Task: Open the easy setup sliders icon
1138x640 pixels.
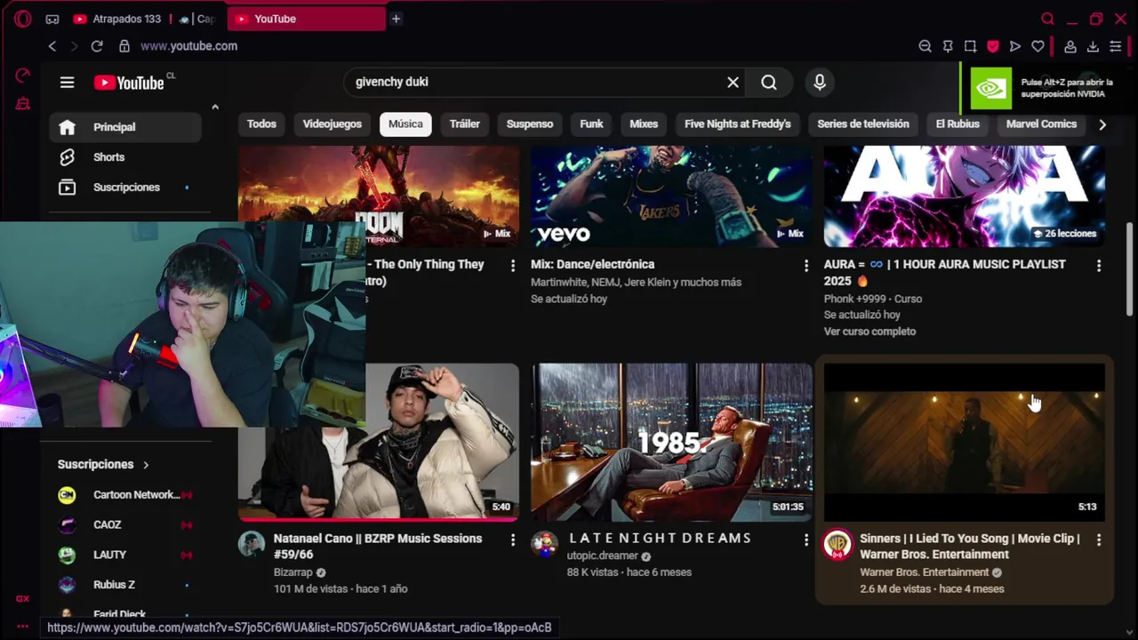Action: coord(1115,46)
